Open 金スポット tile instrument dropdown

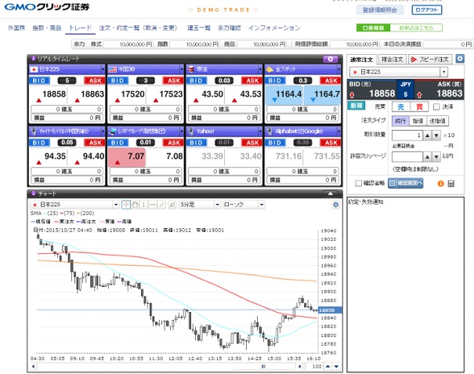pos(339,69)
